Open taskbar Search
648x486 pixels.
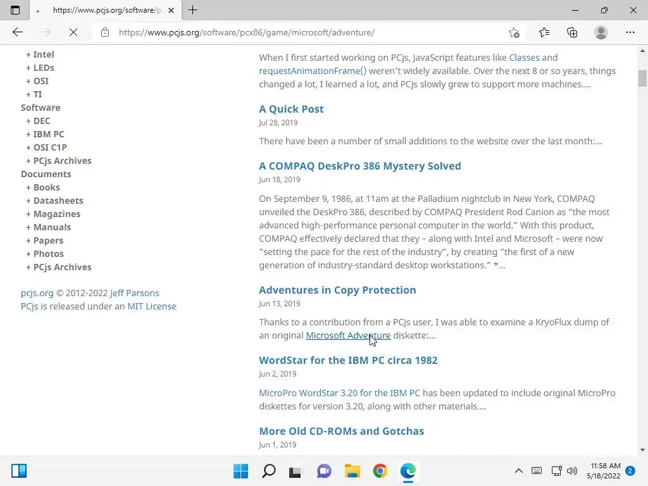click(268, 471)
